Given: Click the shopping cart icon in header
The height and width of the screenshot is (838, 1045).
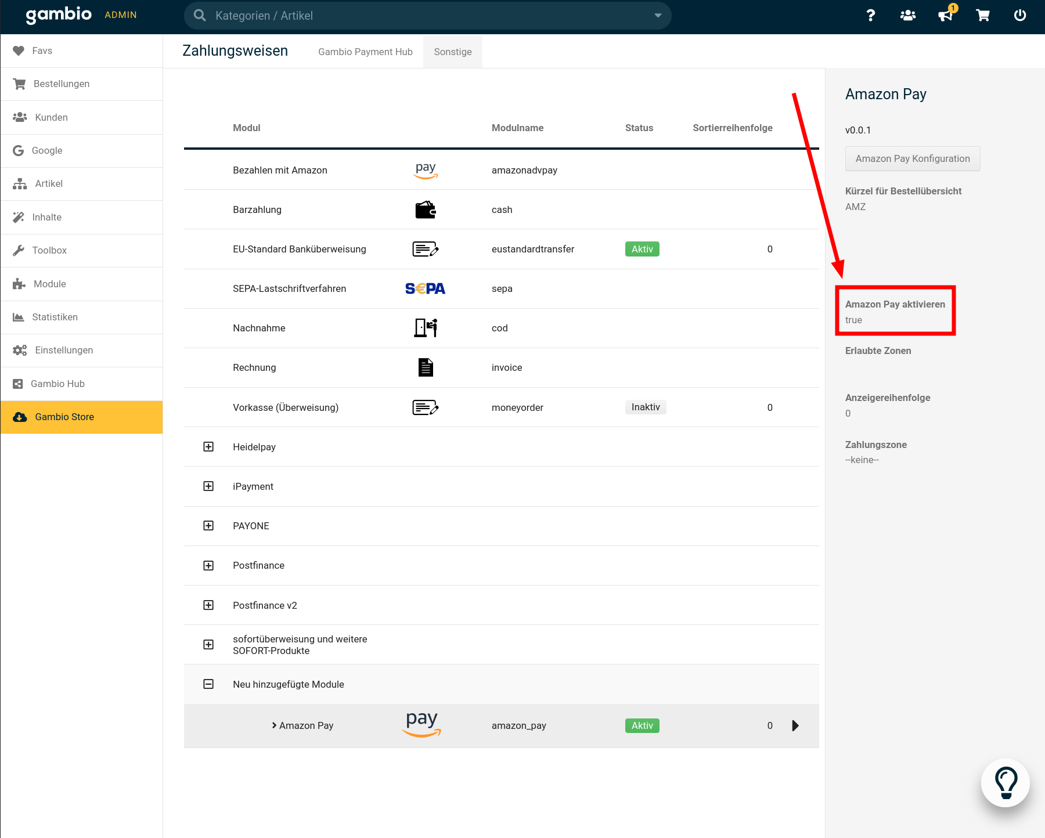Looking at the screenshot, I should (983, 16).
